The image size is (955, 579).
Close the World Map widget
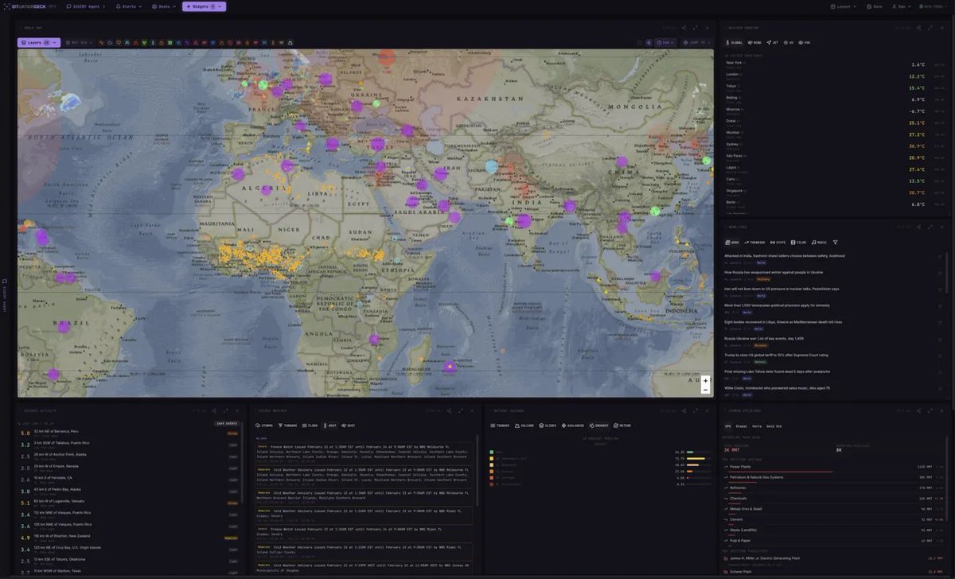pyautogui.click(x=706, y=28)
